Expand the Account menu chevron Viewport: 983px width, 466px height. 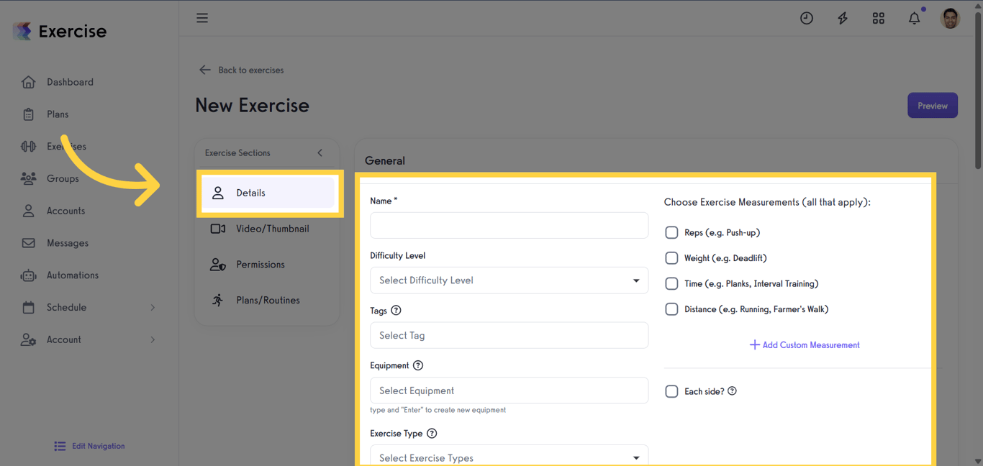point(153,339)
